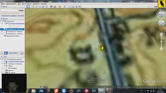Viewport: 166px width, 93px height.
Task: Open World of Tanks taskbar icon
Action: 49,91
